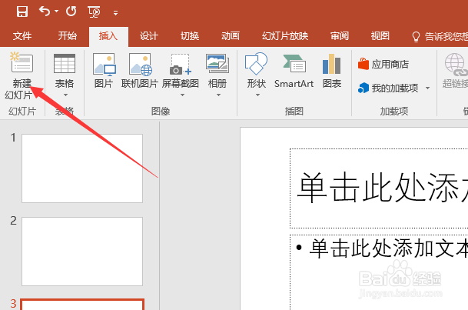
Task: Open the 切换 ribbon tab
Action: click(x=190, y=36)
